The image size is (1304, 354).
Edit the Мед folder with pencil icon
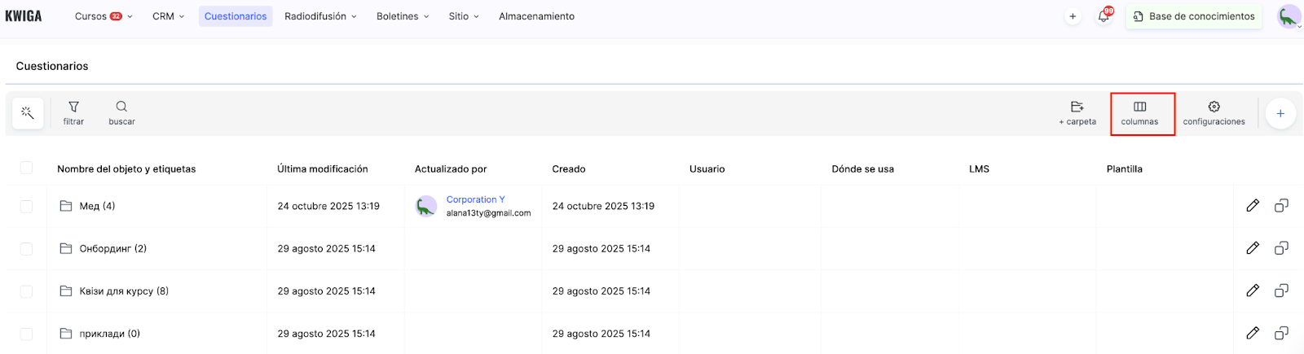1253,206
